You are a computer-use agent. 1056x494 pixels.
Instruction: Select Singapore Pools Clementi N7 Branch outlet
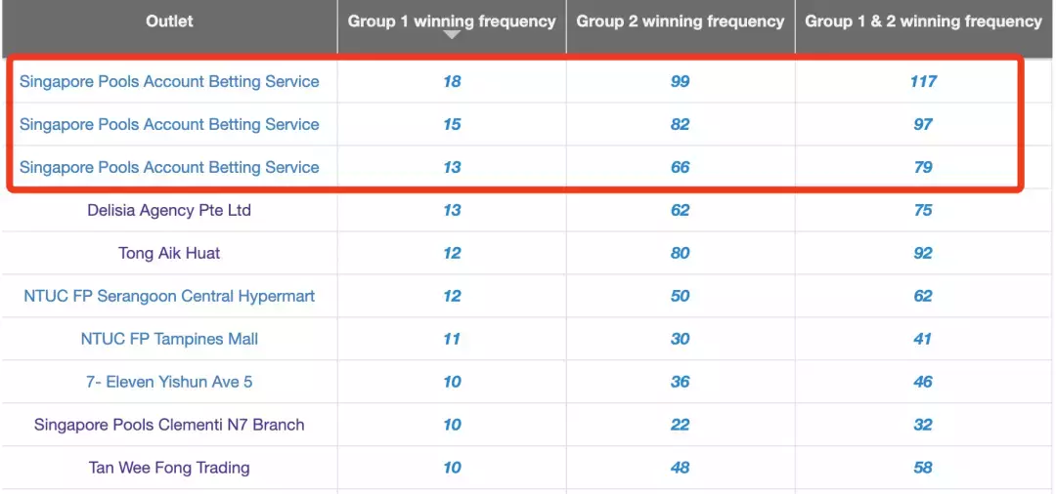coord(169,425)
